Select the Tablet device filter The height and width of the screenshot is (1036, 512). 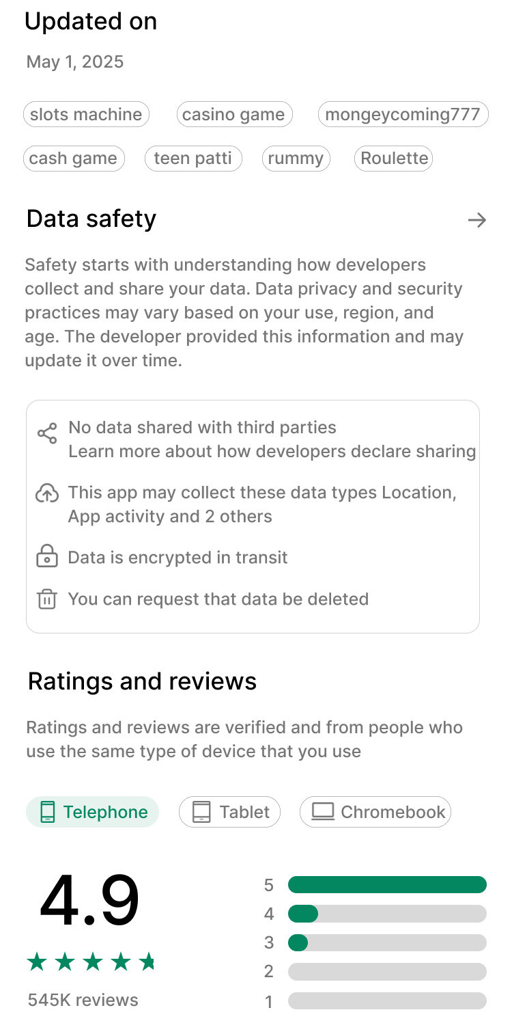229,812
